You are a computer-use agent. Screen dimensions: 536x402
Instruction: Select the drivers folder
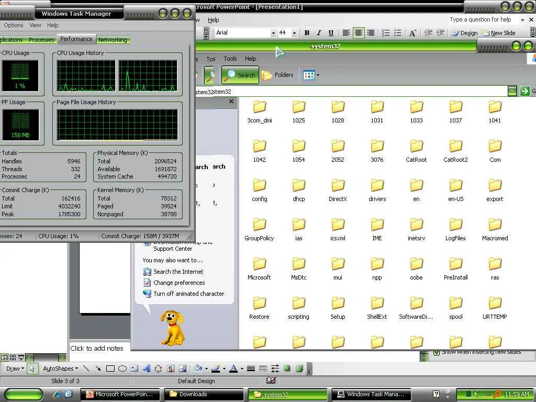(x=377, y=191)
